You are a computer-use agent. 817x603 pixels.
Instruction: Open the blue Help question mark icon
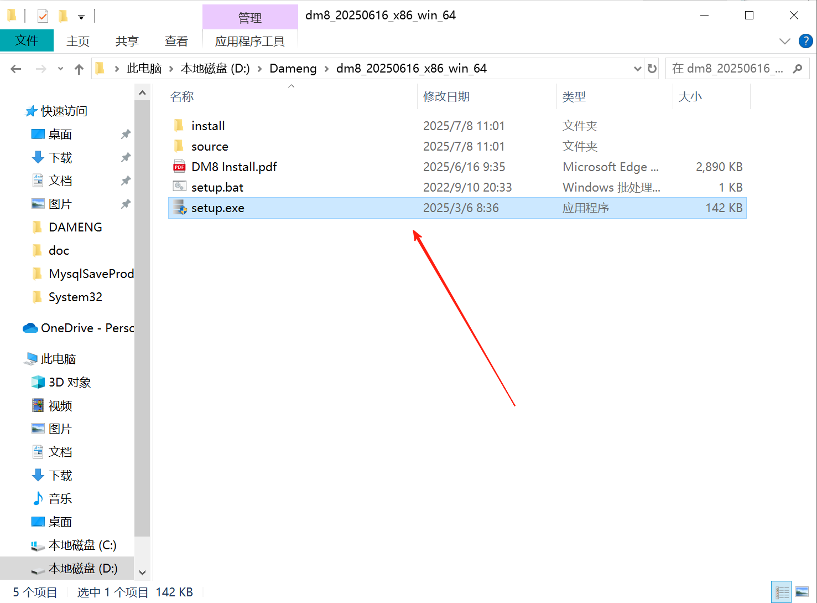tap(805, 41)
